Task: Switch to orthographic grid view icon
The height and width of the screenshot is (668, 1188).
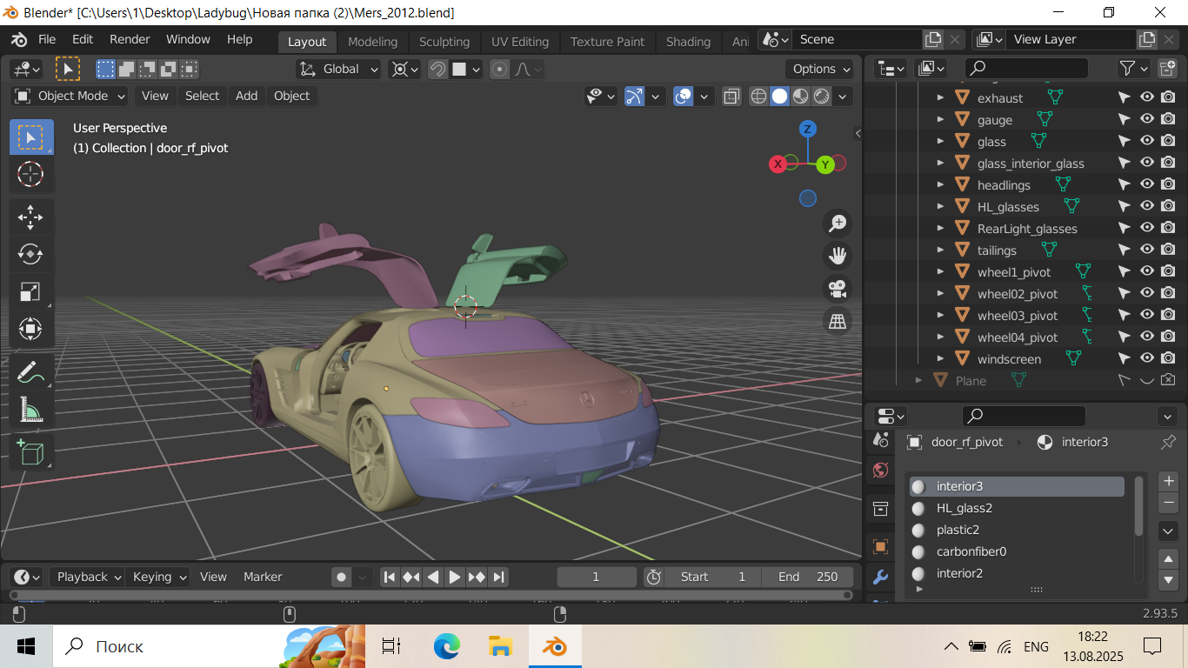Action: pyautogui.click(x=838, y=322)
